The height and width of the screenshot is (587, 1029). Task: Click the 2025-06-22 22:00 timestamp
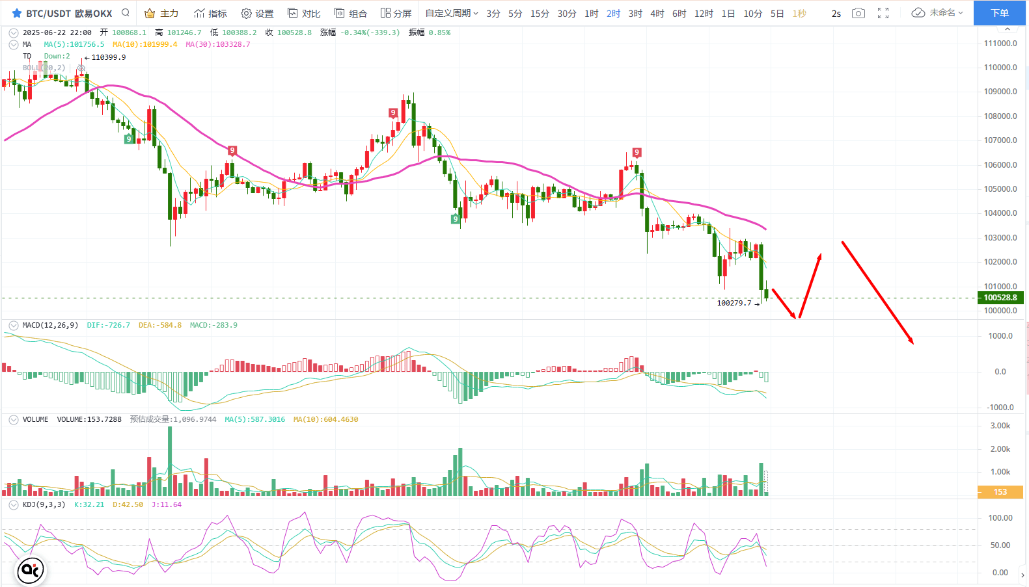pyautogui.click(x=57, y=33)
